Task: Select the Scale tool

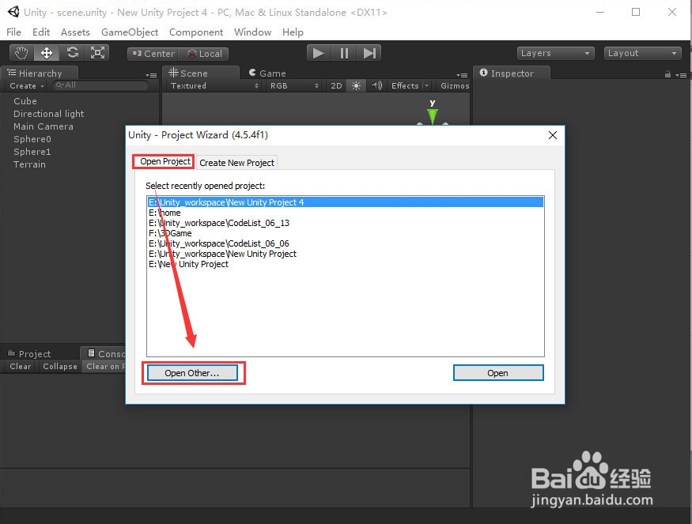Action: 97,53
